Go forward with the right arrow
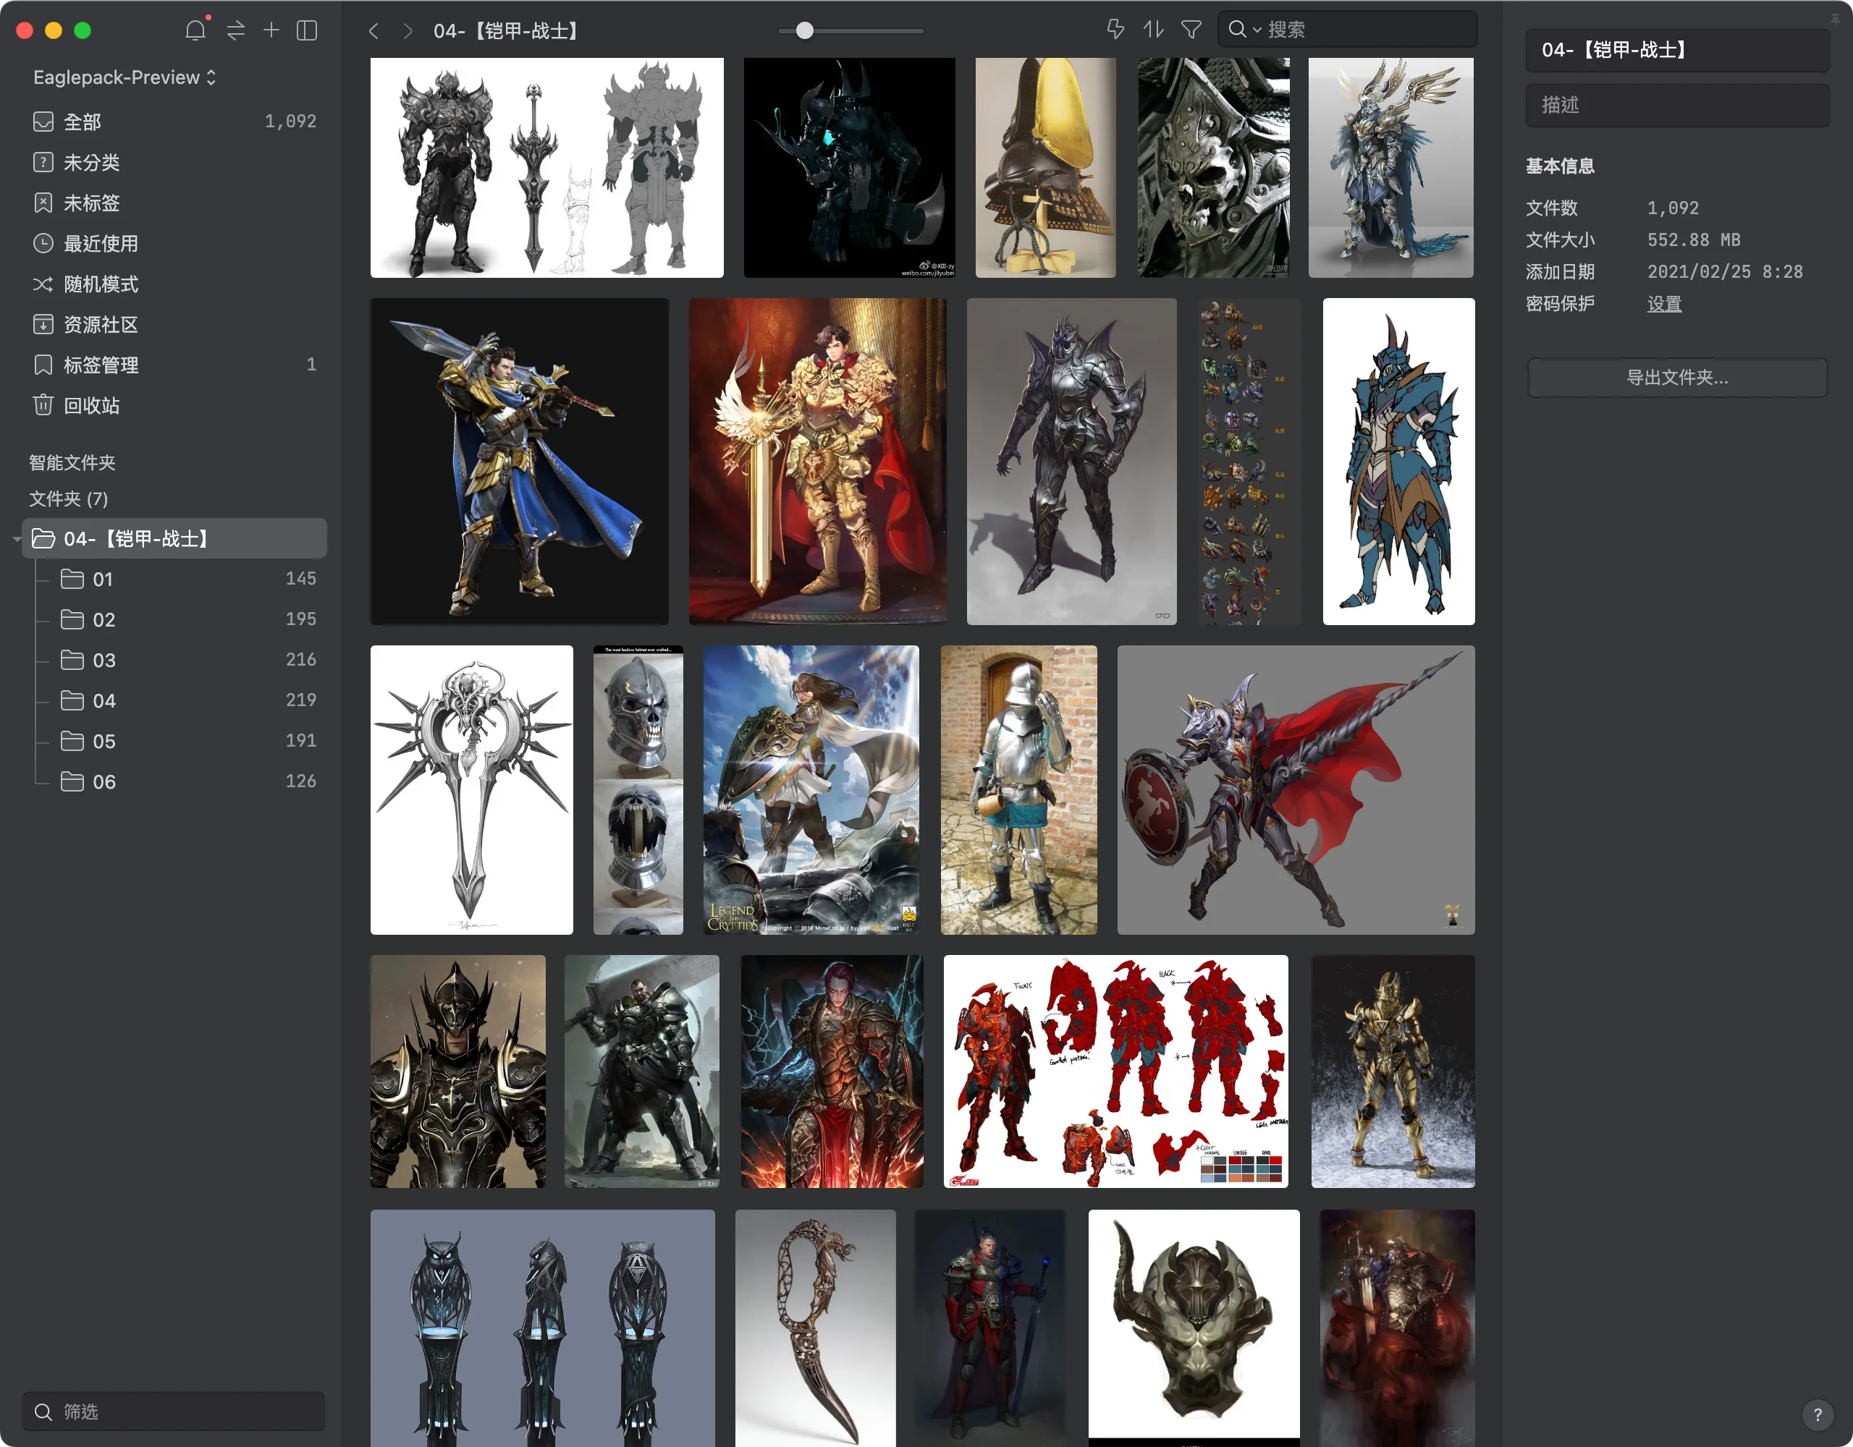Viewport: 1853px width, 1447px height. [408, 31]
